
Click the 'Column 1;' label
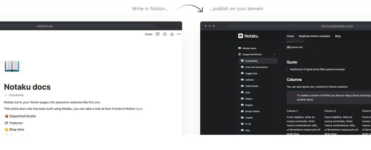point(292,111)
